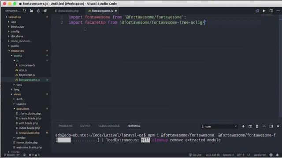Collapse the questions folder
This screenshot has width=282, height=158.
(23, 109)
